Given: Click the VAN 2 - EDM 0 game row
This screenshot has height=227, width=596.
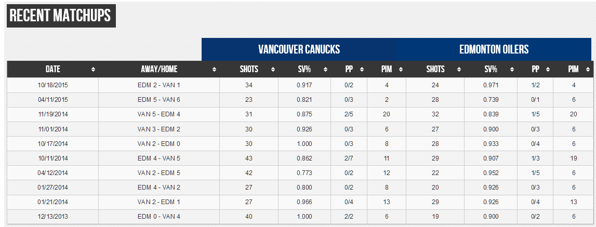Looking at the screenshot, I should click(x=158, y=144).
